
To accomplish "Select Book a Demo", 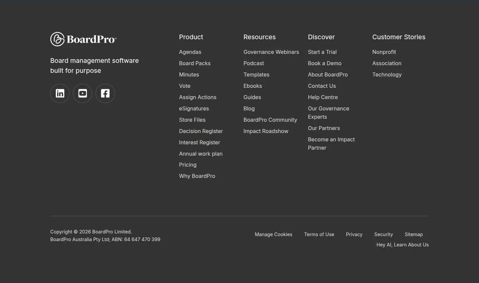I will pyautogui.click(x=325, y=63).
